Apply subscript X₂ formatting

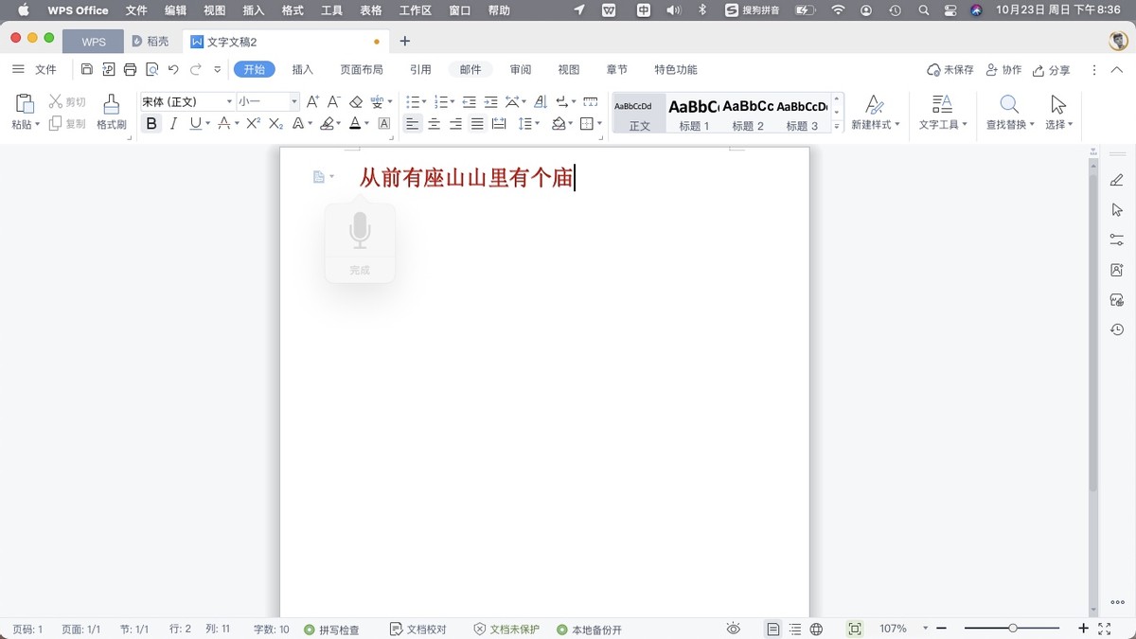[275, 124]
